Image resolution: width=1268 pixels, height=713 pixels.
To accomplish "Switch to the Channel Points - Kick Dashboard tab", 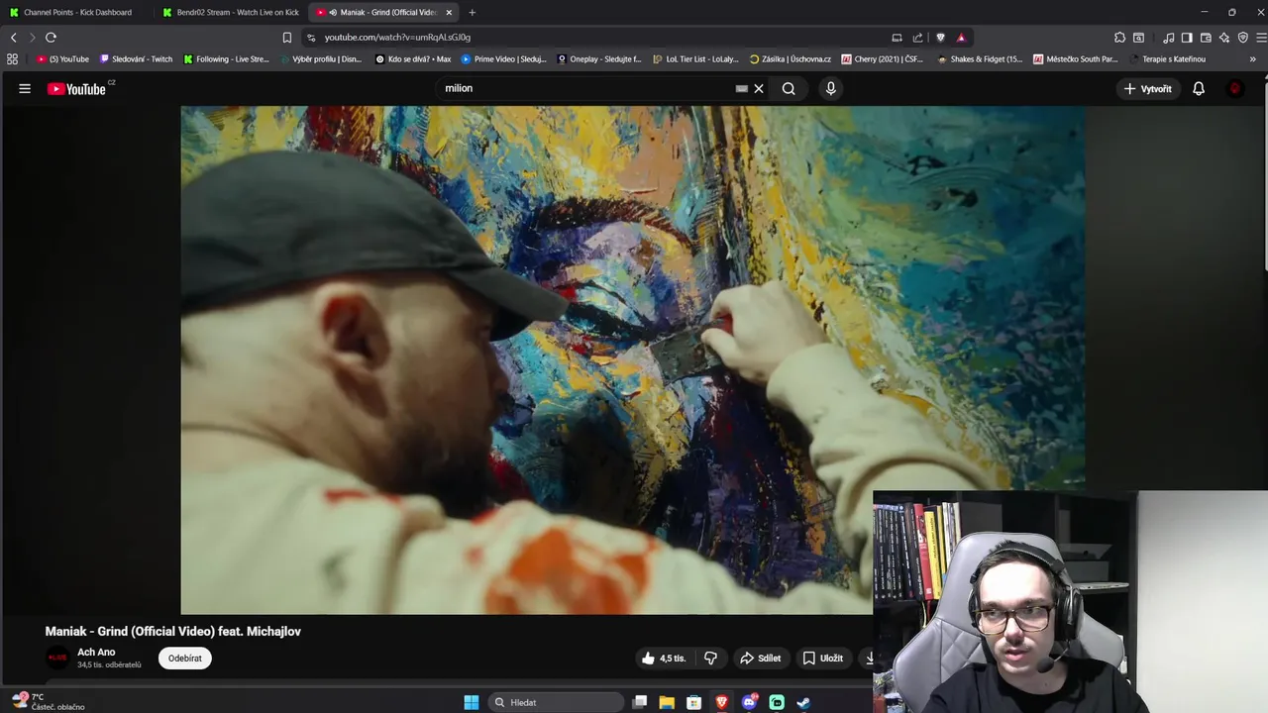I will 77,12.
